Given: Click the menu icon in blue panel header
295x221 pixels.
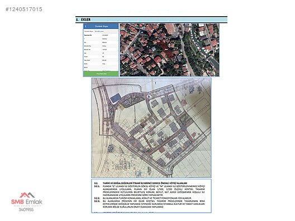Looking at the screenshot, I should pos(86,26).
